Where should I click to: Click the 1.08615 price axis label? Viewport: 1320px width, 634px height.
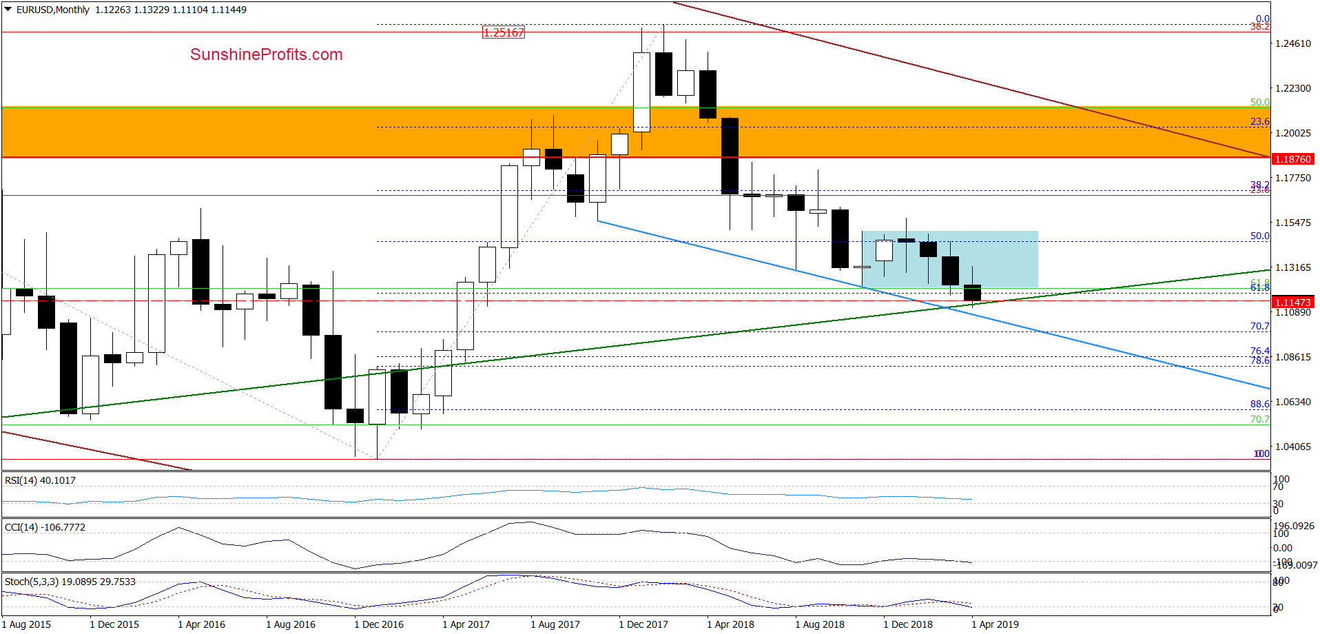click(1293, 357)
